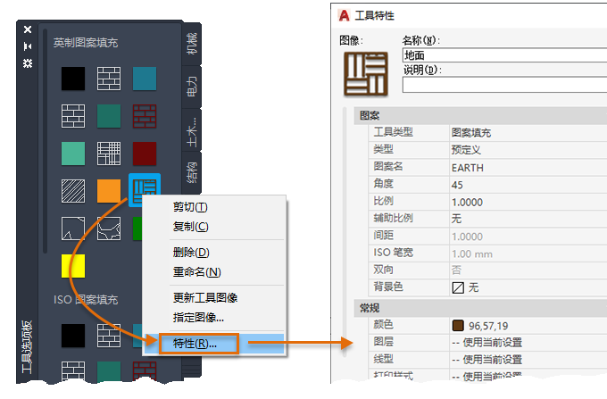Select the white brick hatch in second row
Viewport: 607px width, 399px height.
(73, 116)
